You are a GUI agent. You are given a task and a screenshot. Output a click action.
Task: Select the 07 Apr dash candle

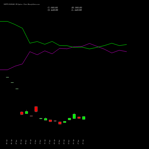click(x=17, y=89)
